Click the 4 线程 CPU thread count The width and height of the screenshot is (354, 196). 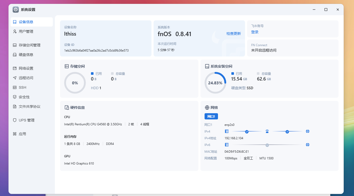[x=145, y=124]
